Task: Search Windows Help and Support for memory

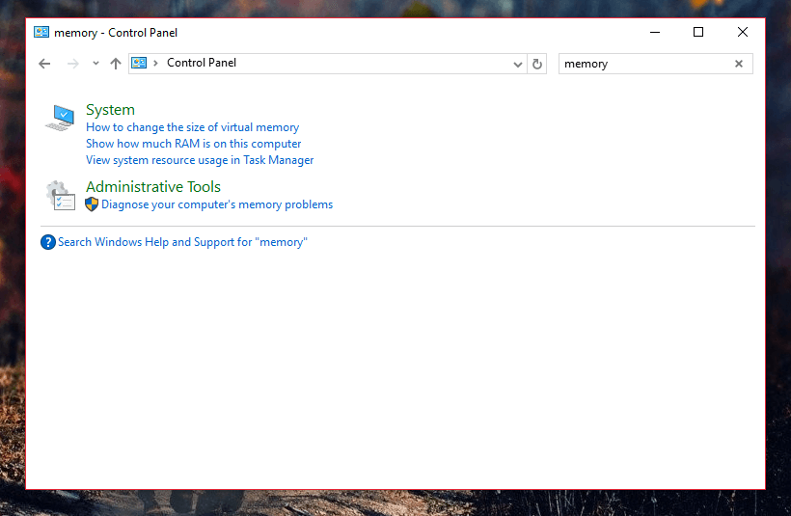Action: pyautogui.click(x=182, y=242)
